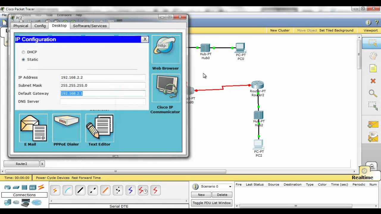Pick the red Serial DTE cable
Viewport: 381px width, 214px height.
[x=155, y=190]
